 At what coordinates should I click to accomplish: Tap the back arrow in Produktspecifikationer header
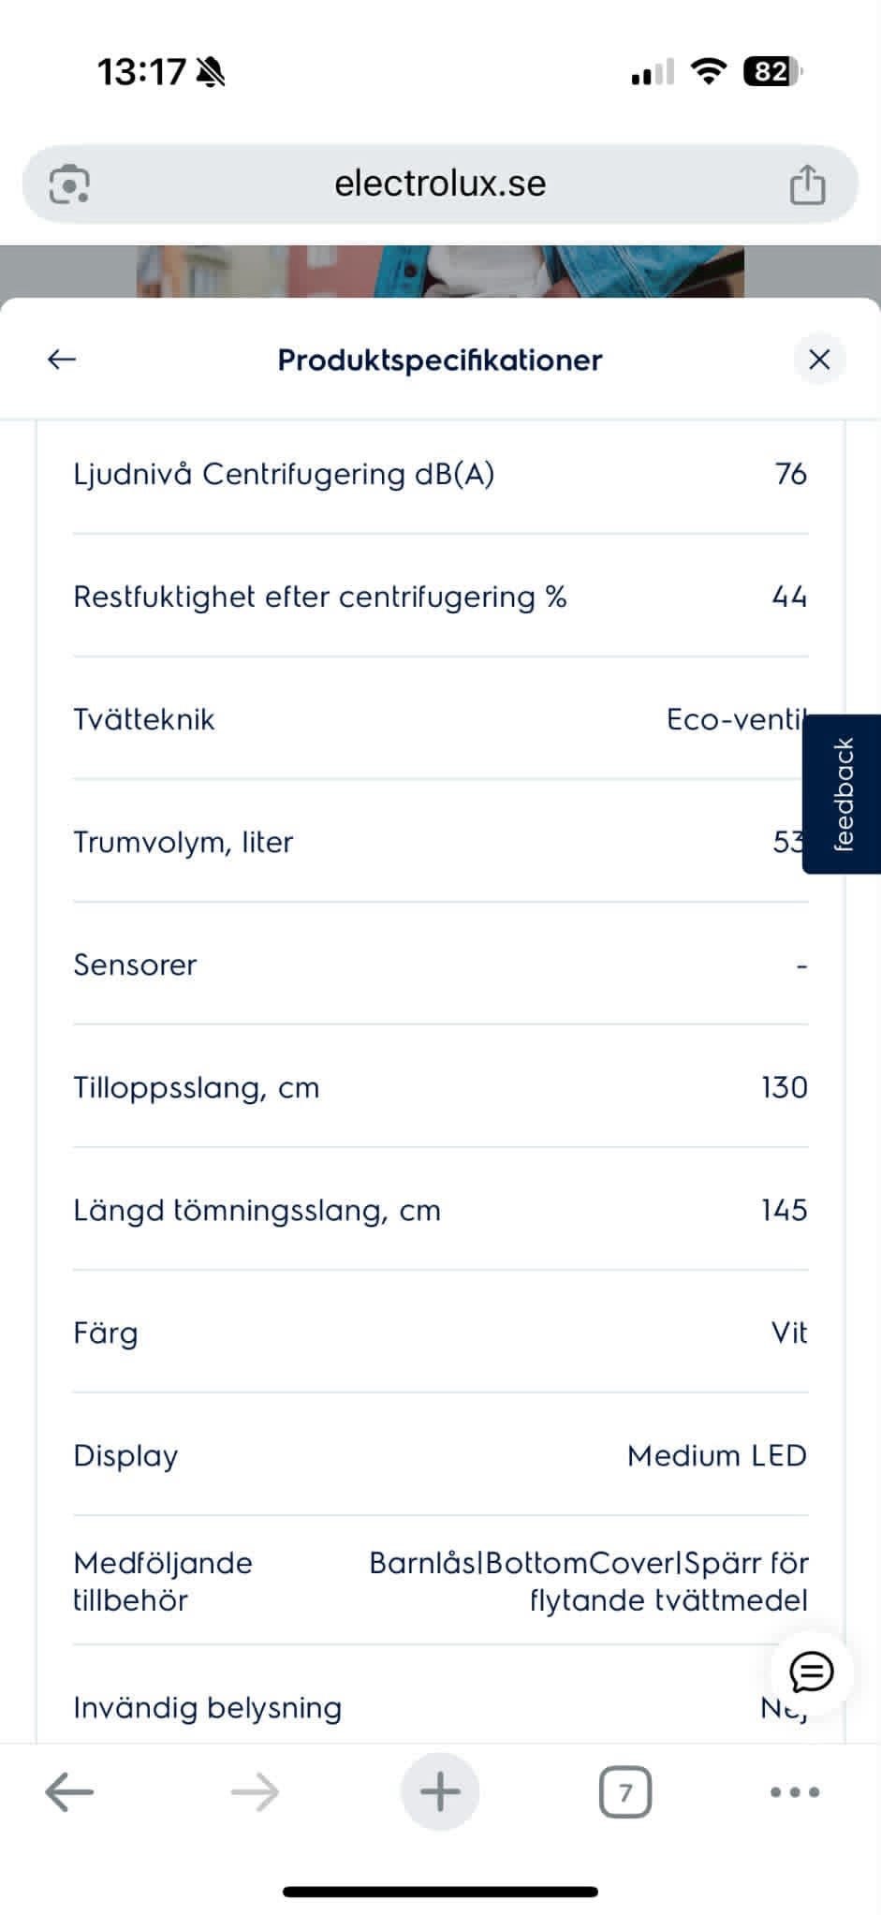coord(62,359)
